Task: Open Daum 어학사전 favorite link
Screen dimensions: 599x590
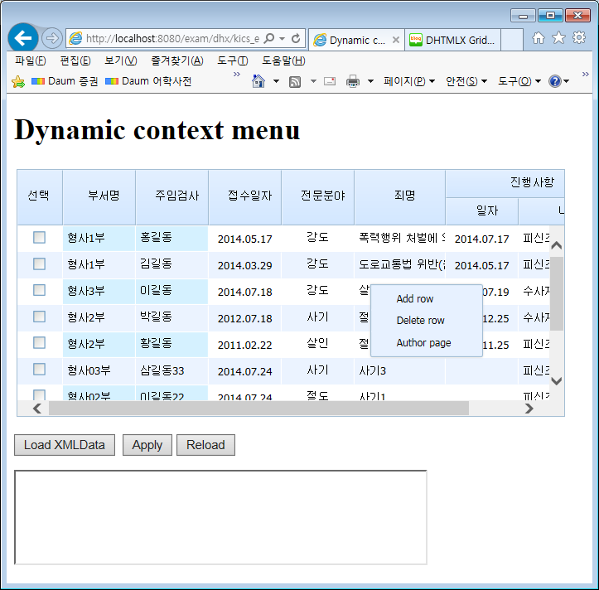Action: tap(148, 81)
